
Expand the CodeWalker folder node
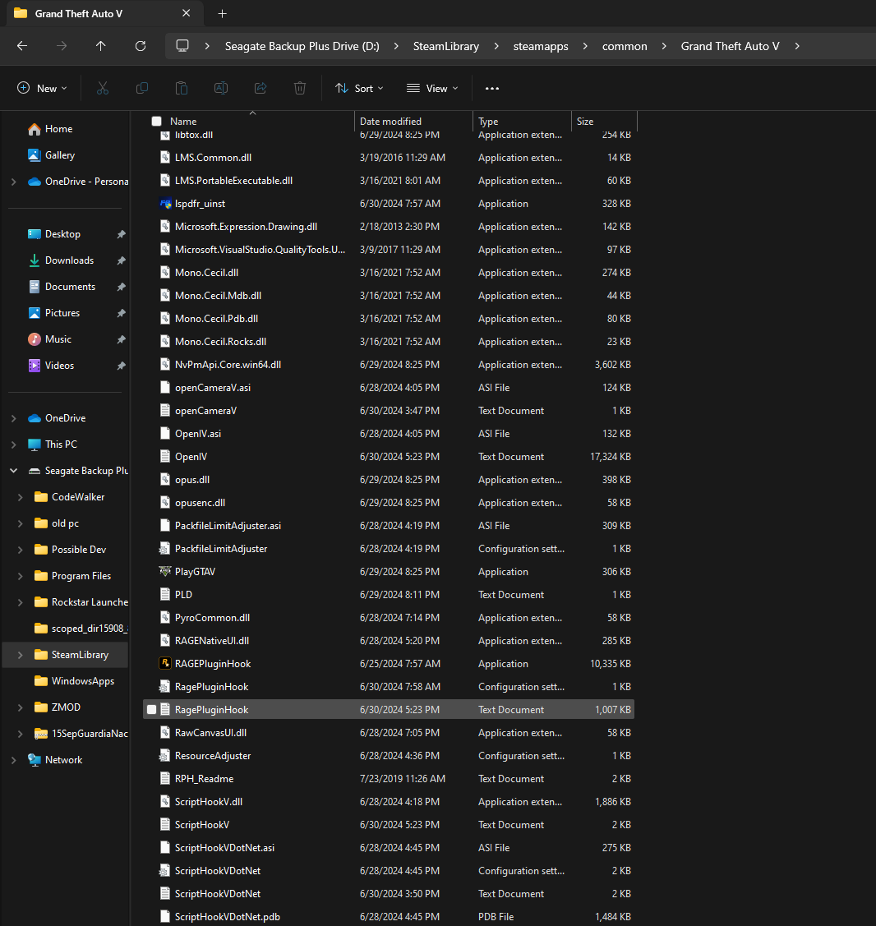click(x=20, y=497)
